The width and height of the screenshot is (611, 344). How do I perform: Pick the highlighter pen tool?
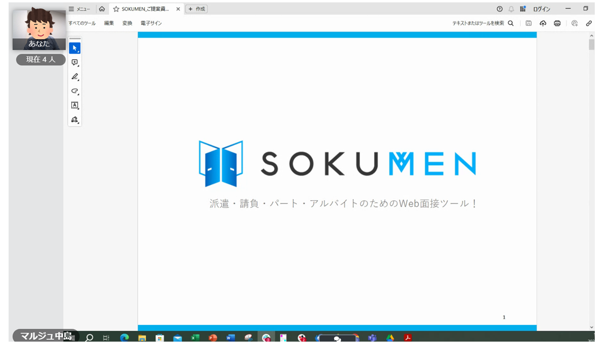tap(74, 77)
